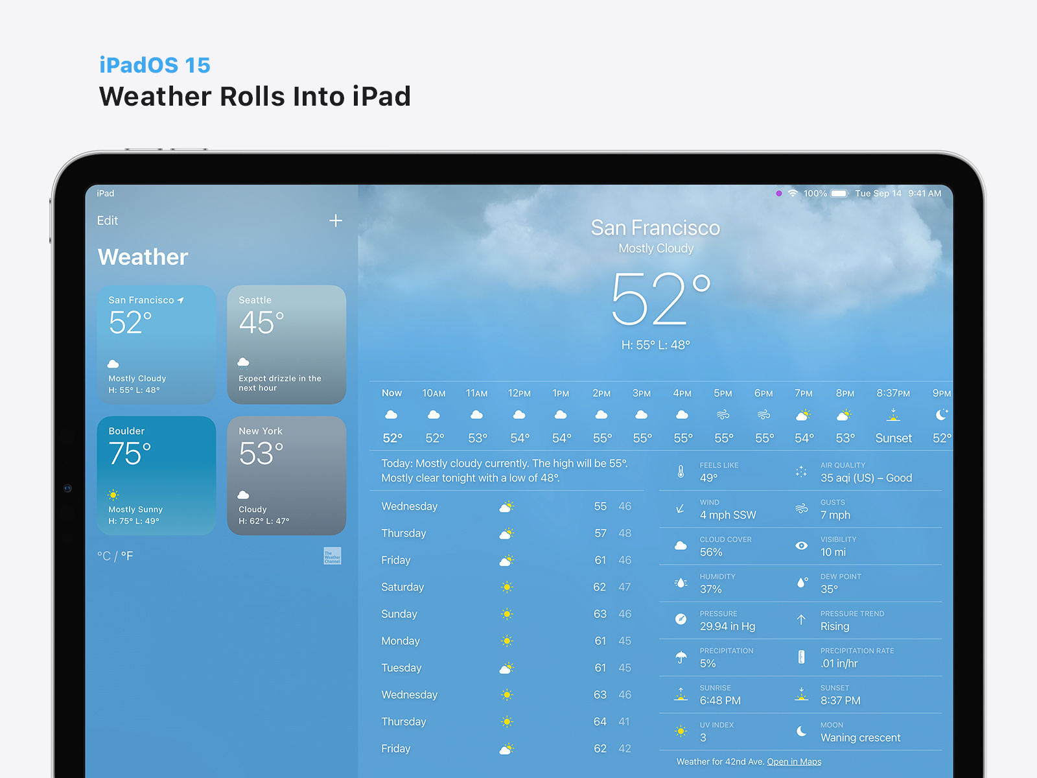Select the Humidity droplet icon
This screenshot has height=778, width=1037.
point(680,582)
